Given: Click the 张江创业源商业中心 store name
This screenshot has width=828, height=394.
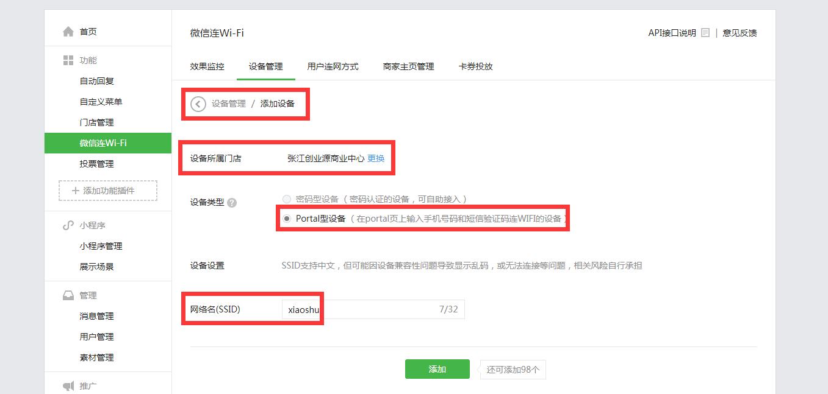Looking at the screenshot, I should pos(326,158).
